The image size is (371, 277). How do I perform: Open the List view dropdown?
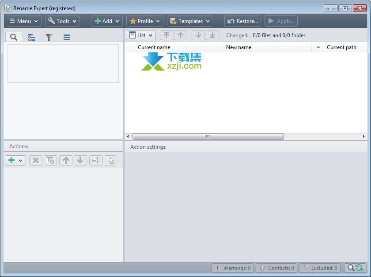tap(141, 35)
